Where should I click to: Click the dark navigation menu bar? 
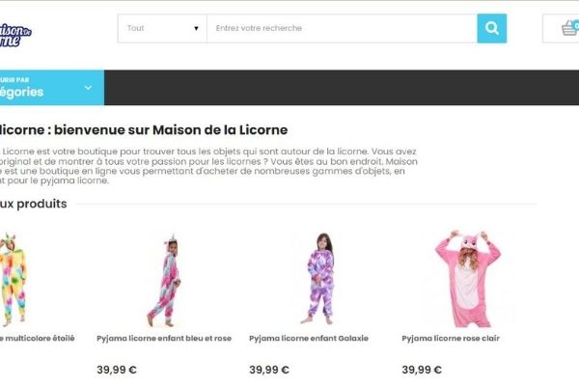pyautogui.click(x=342, y=88)
